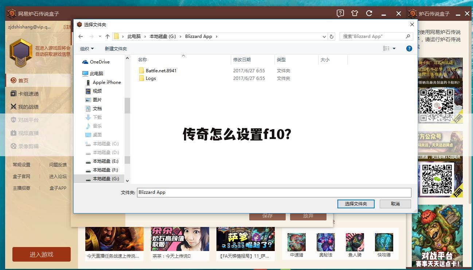Click help question icon in box title bar

coord(340,13)
